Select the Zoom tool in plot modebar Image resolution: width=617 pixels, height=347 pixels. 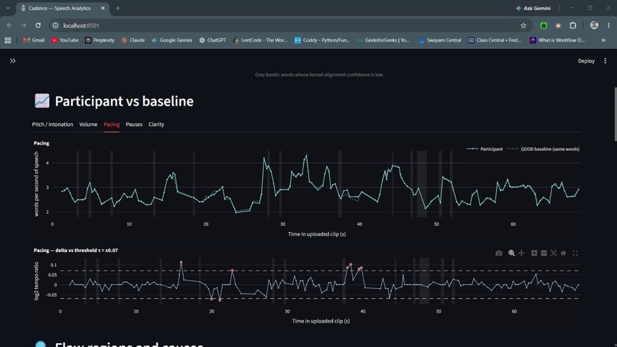(511, 254)
